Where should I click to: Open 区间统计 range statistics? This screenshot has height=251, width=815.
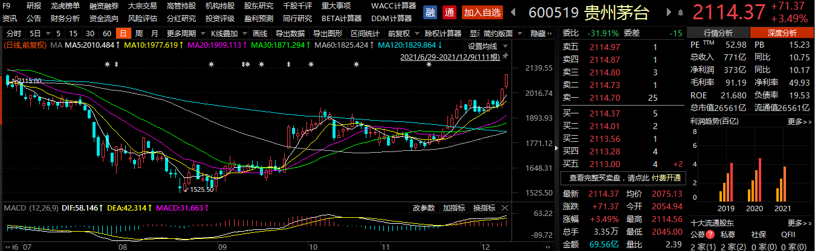365,33
